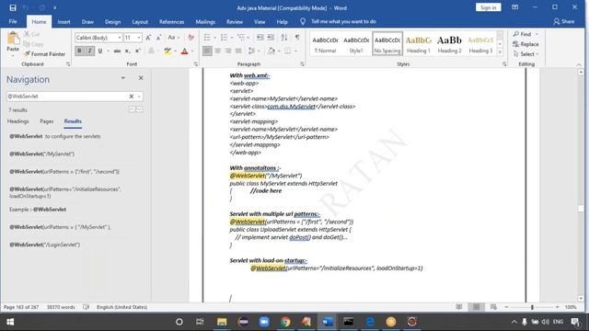Click the vertical scrollbar down arrow

coord(581,298)
